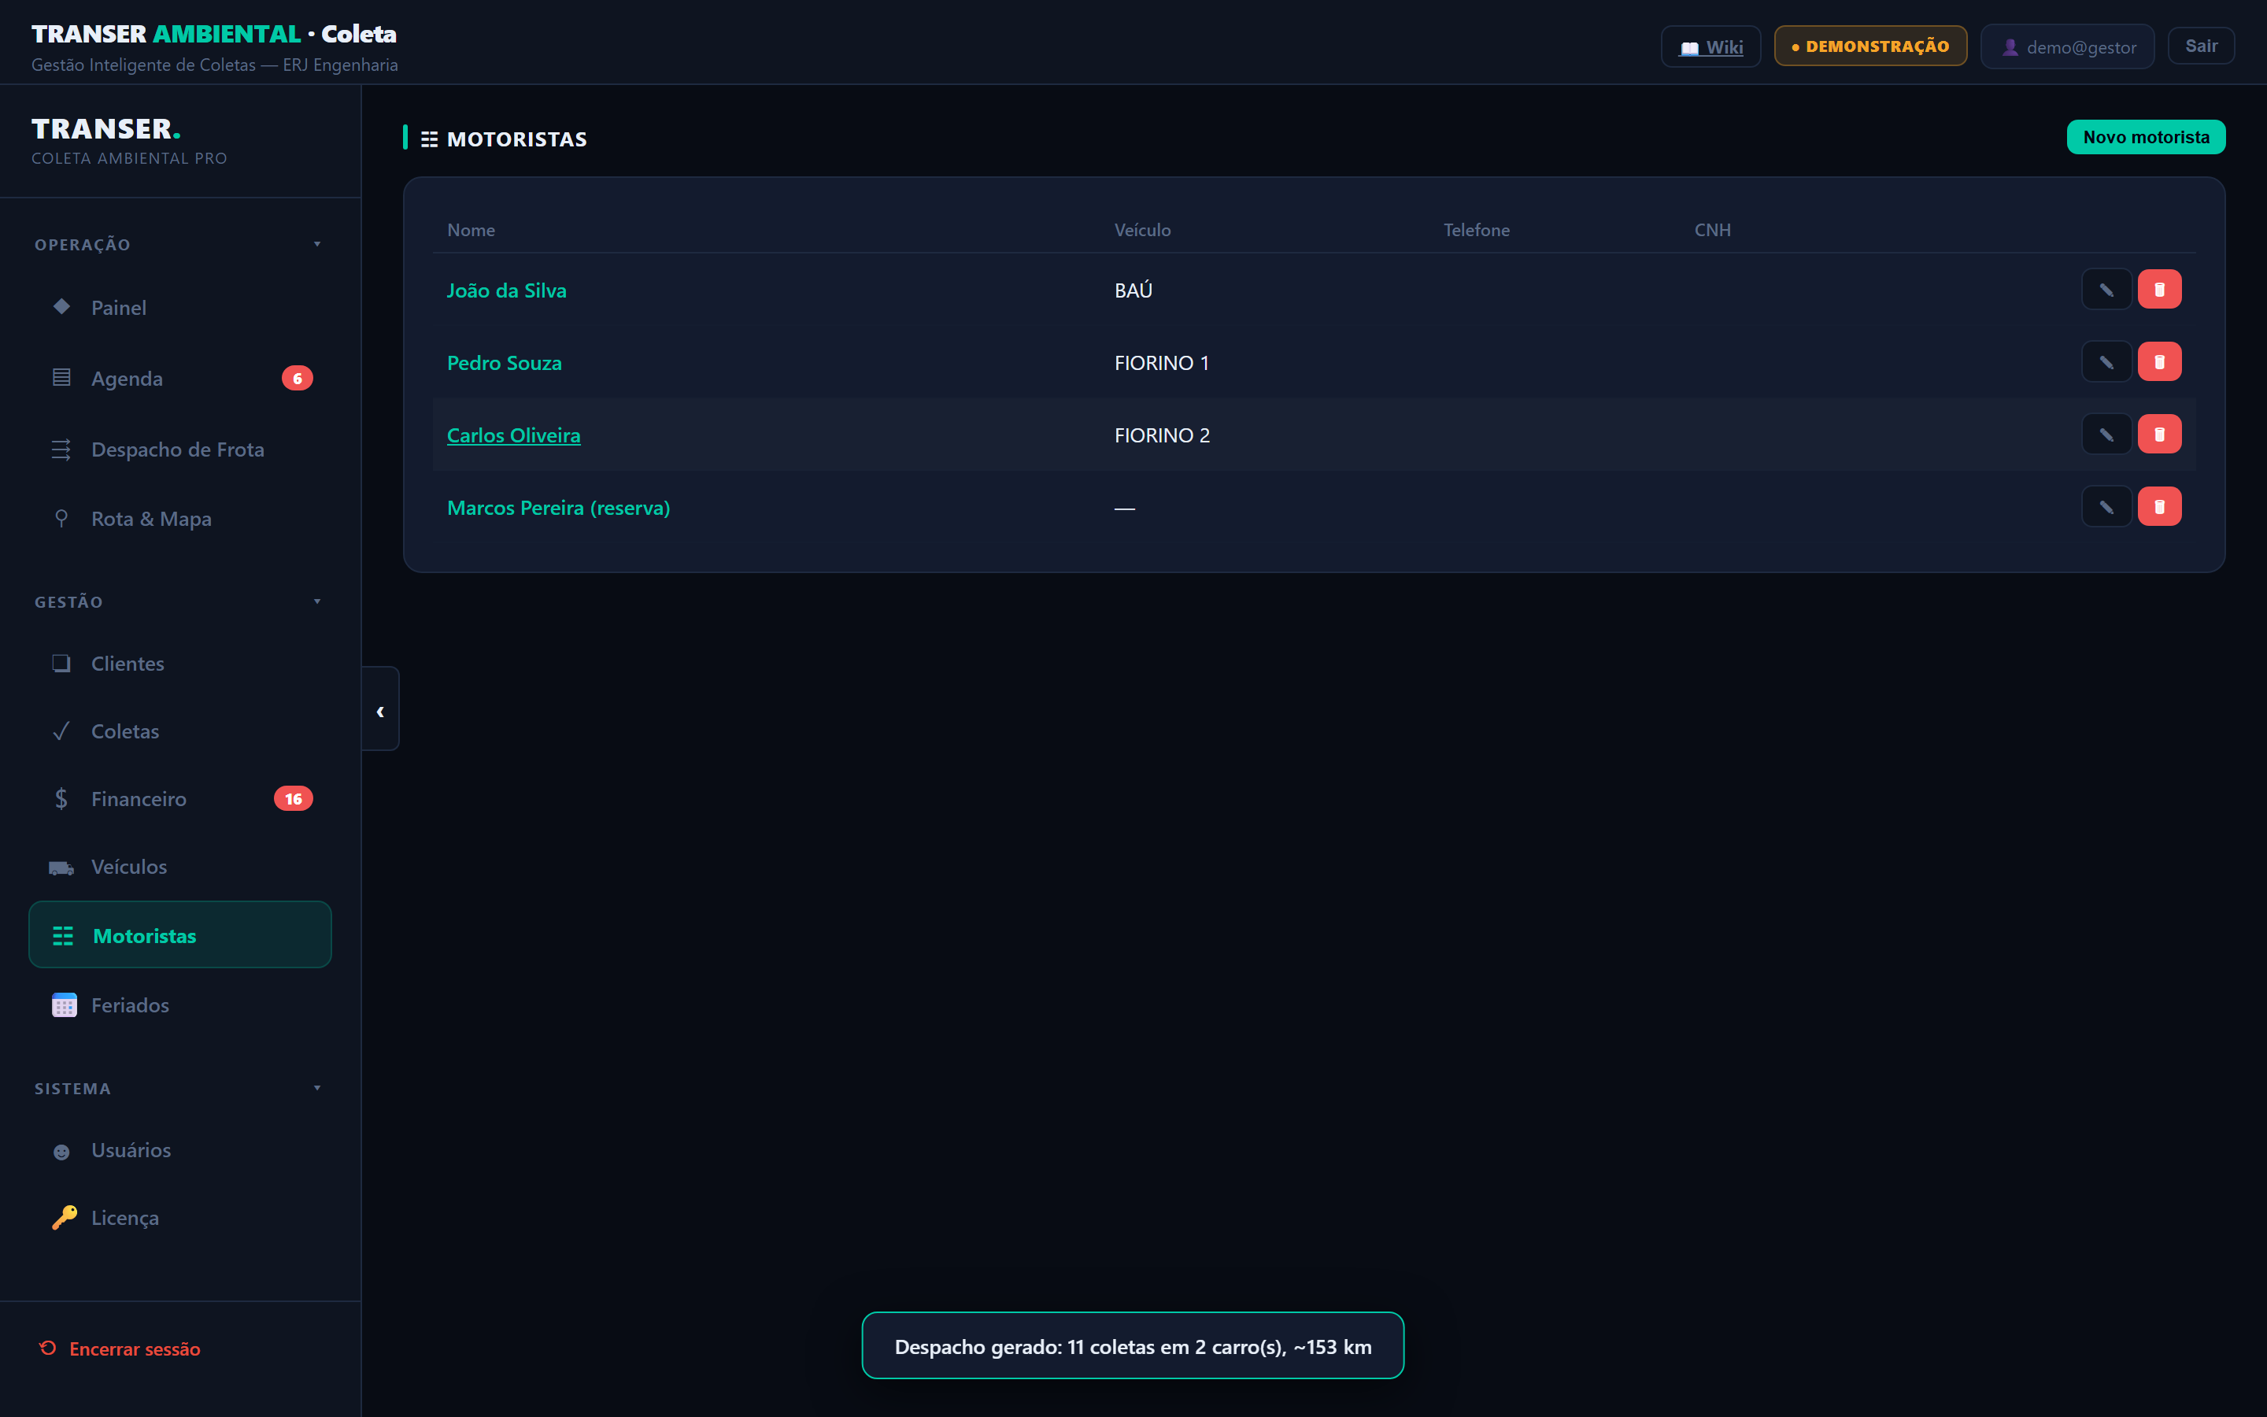Edit Pedro Souza with pencil icon

click(2106, 362)
